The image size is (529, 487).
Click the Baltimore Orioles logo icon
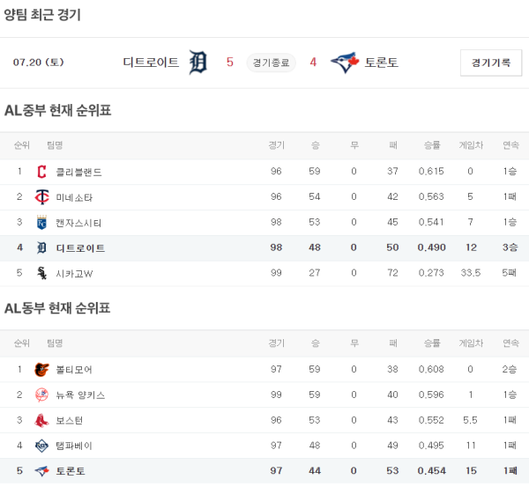click(x=41, y=370)
